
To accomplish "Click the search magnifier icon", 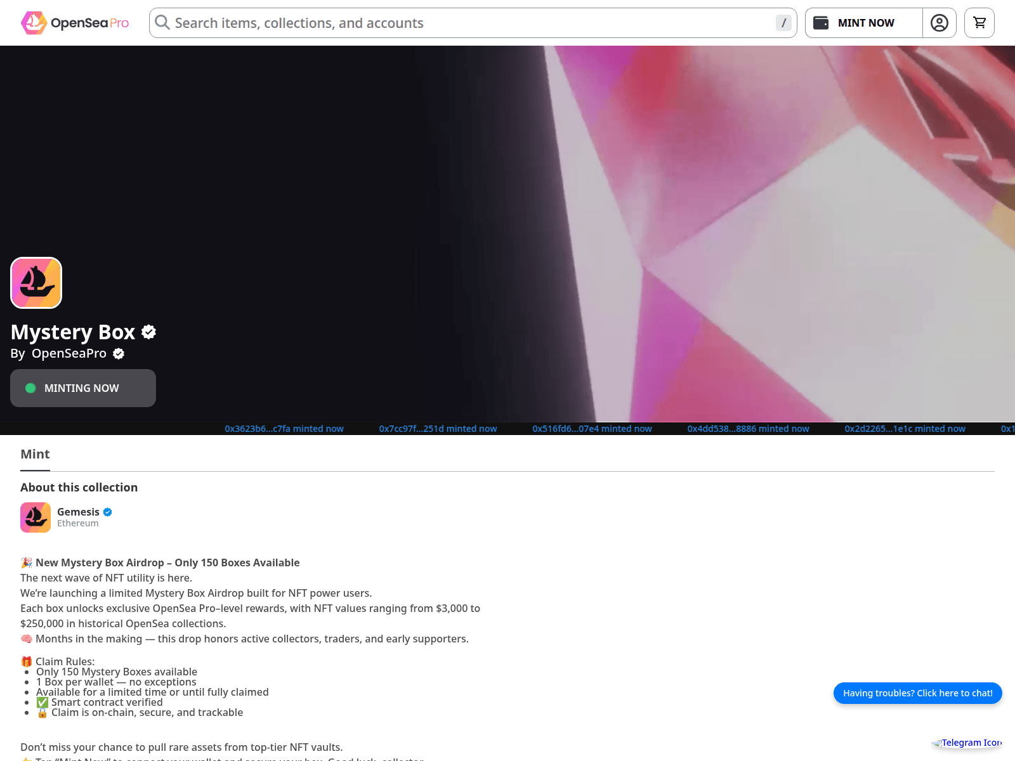I will coord(162,23).
